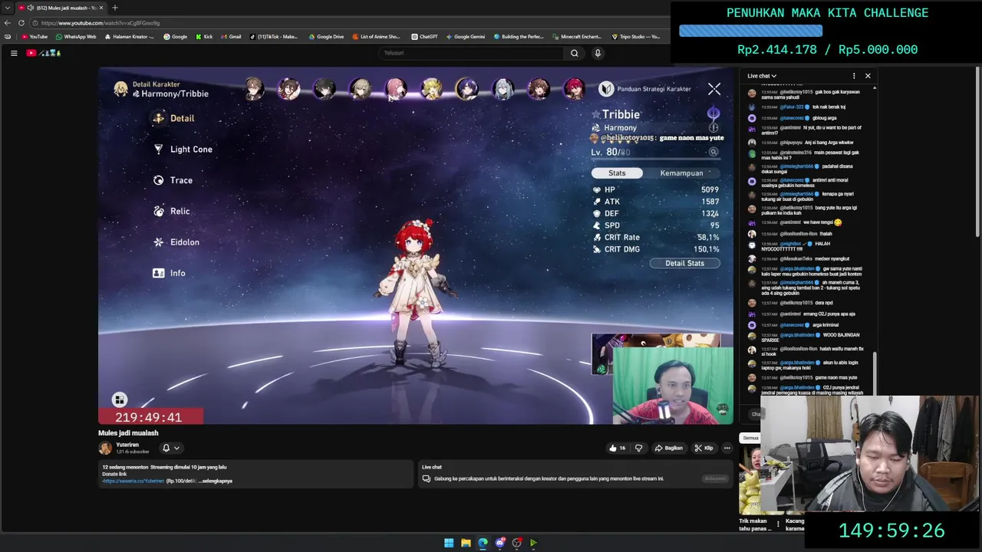Viewport: 982px width, 552px height.
Task: Click the YouTube search magnifier button
Action: click(574, 53)
